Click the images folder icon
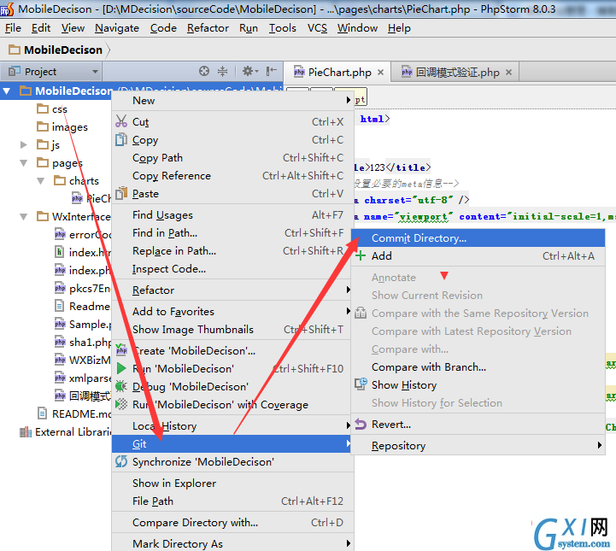Viewport: 616px width, 551px height. click(43, 126)
